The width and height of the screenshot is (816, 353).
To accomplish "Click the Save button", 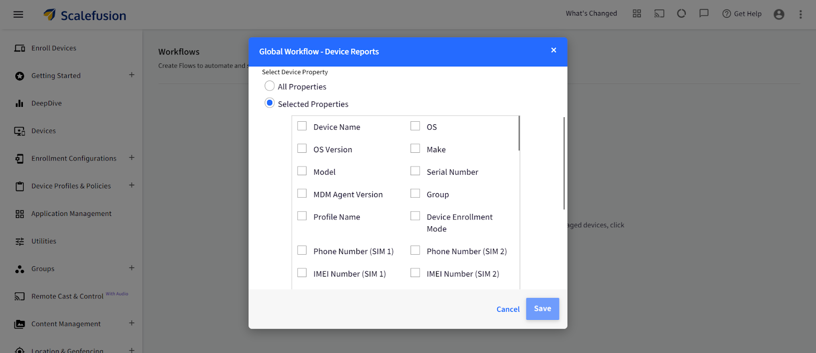I will (543, 309).
